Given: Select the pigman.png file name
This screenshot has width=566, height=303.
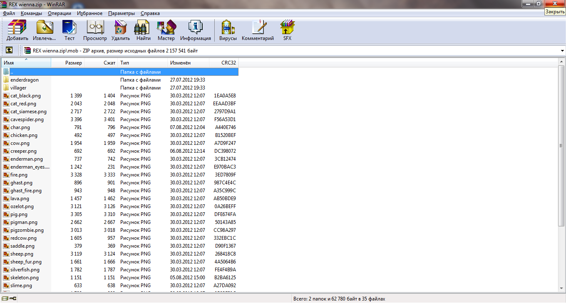Looking at the screenshot, I should click(x=24, y=222).
